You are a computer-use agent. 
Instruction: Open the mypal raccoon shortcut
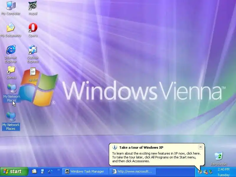33,8
